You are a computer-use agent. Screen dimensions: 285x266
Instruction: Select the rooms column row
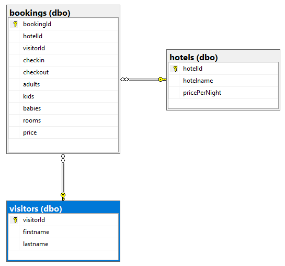tap(63, 120)
